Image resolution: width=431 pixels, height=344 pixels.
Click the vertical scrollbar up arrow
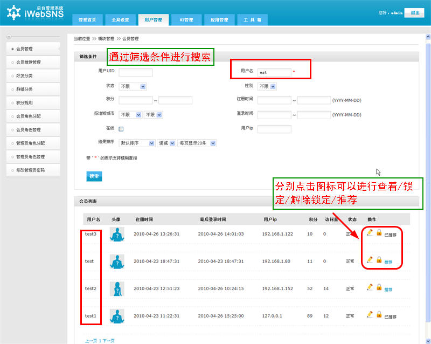[428, 37]
